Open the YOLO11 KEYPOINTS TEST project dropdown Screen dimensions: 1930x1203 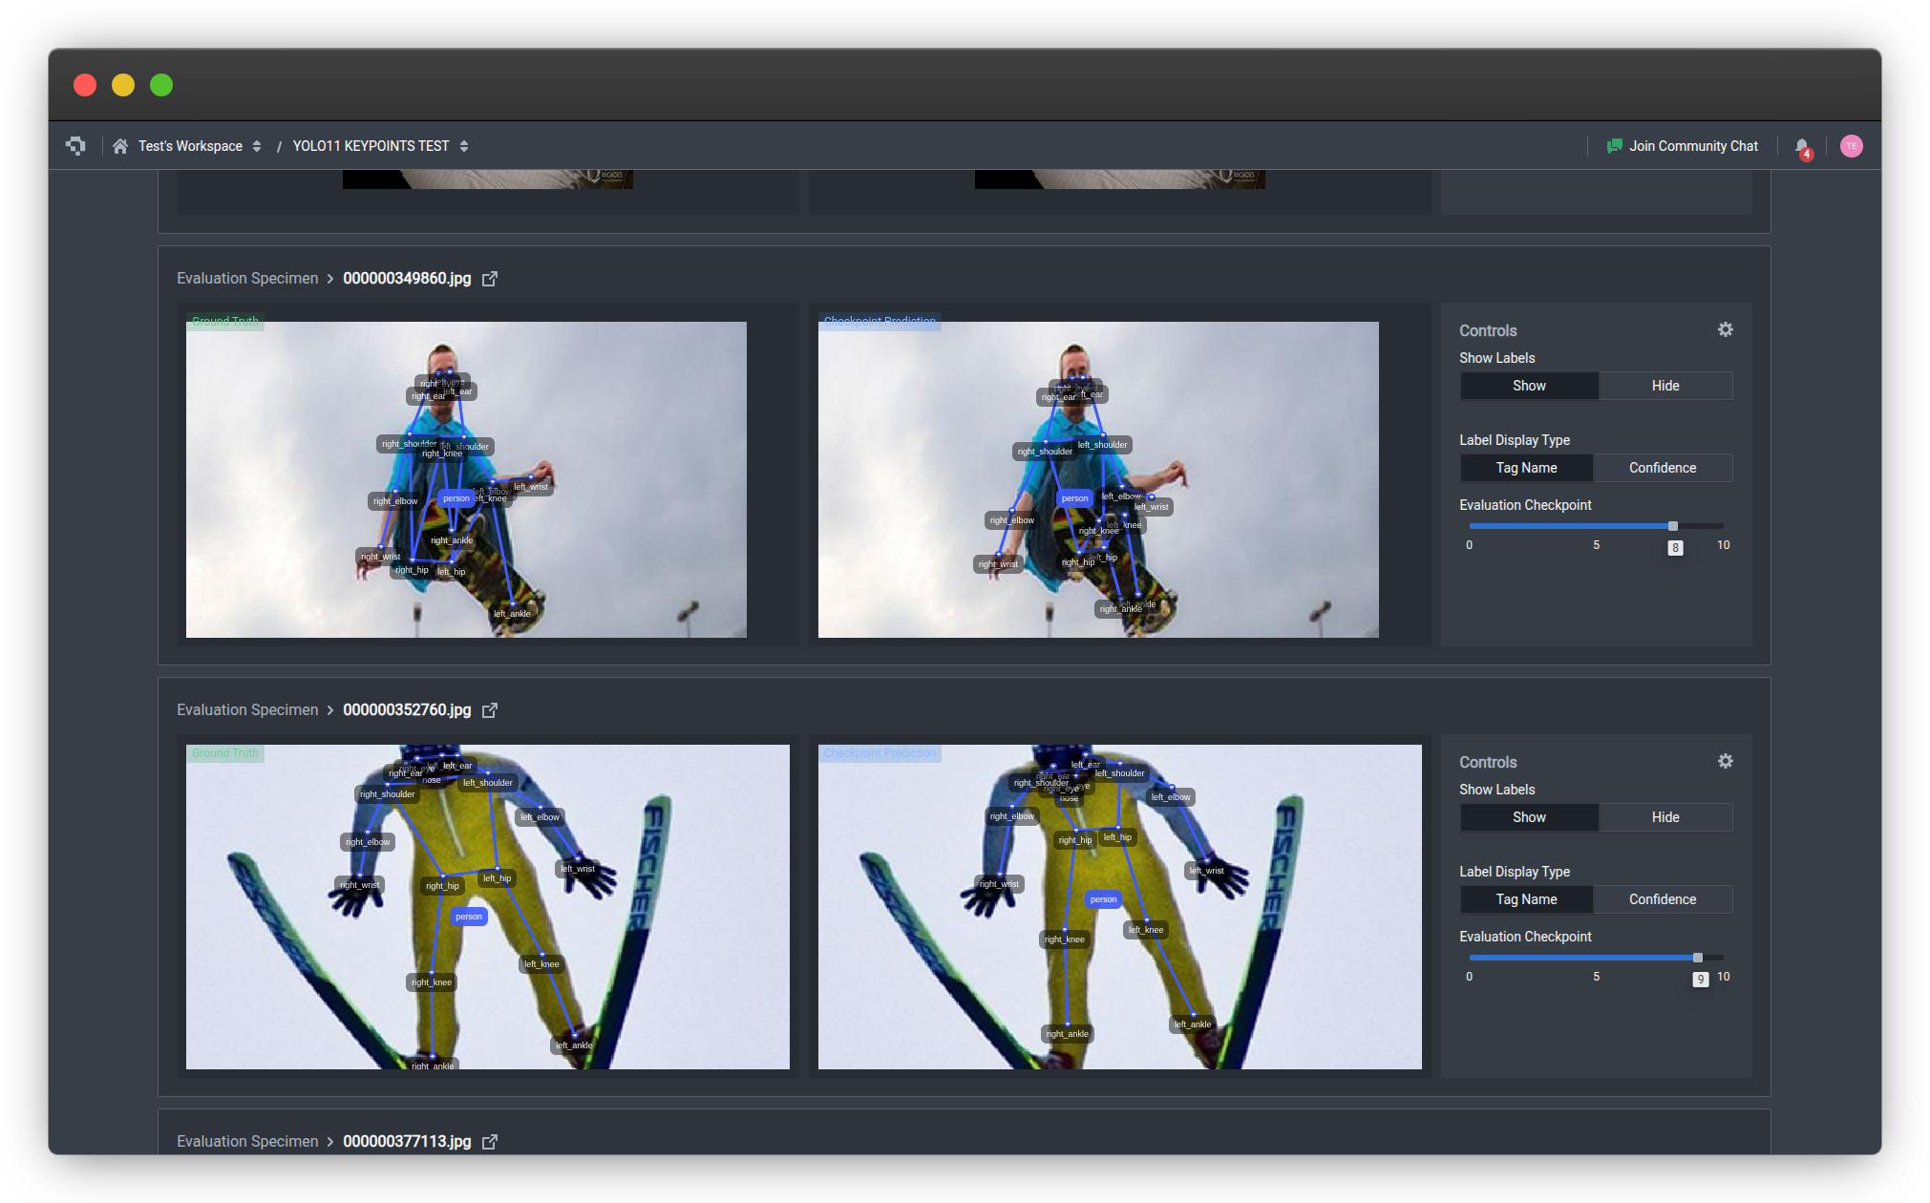(464, 145)
